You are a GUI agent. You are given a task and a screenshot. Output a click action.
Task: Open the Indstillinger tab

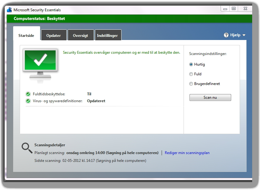(x=108, y=35)
